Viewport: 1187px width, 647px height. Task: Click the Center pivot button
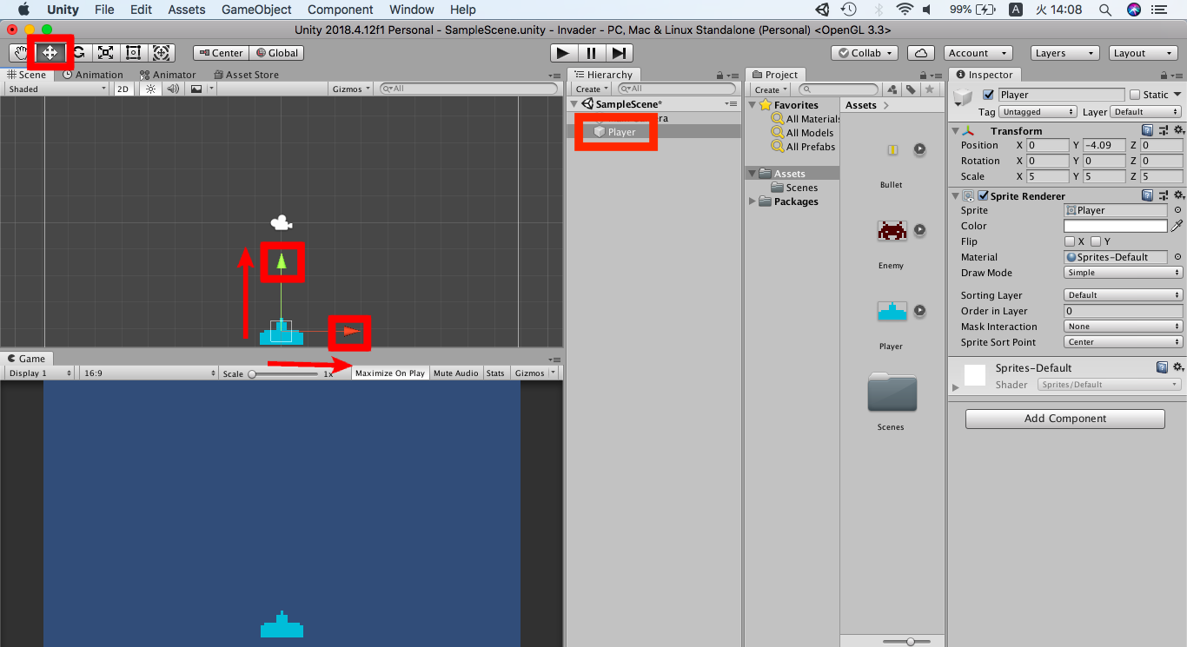220,53
